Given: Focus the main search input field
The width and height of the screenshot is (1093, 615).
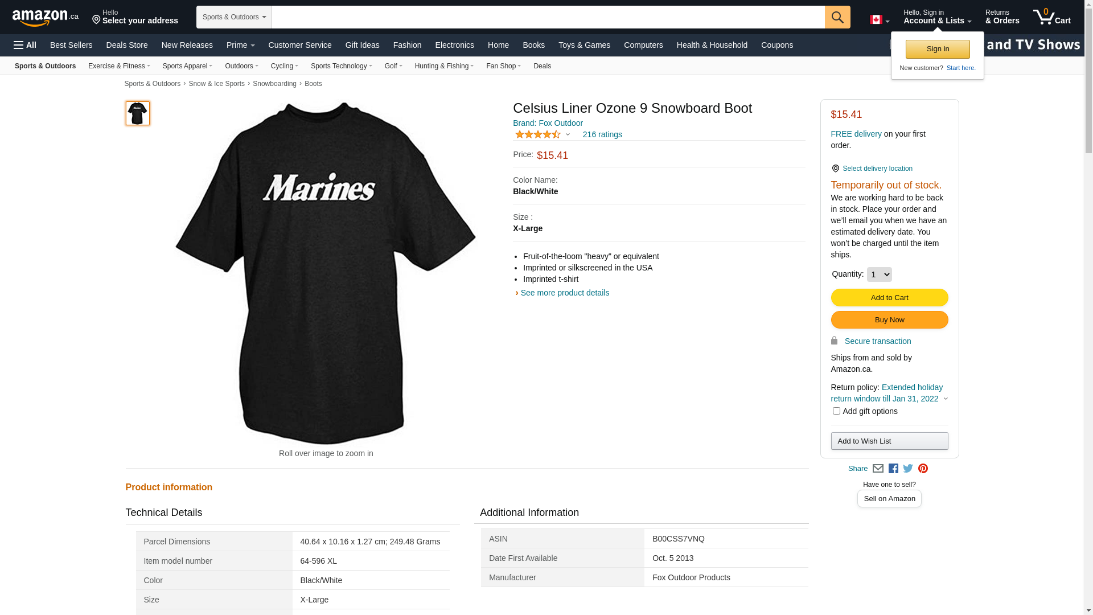Looking at the screenshot, I should 548,17.
